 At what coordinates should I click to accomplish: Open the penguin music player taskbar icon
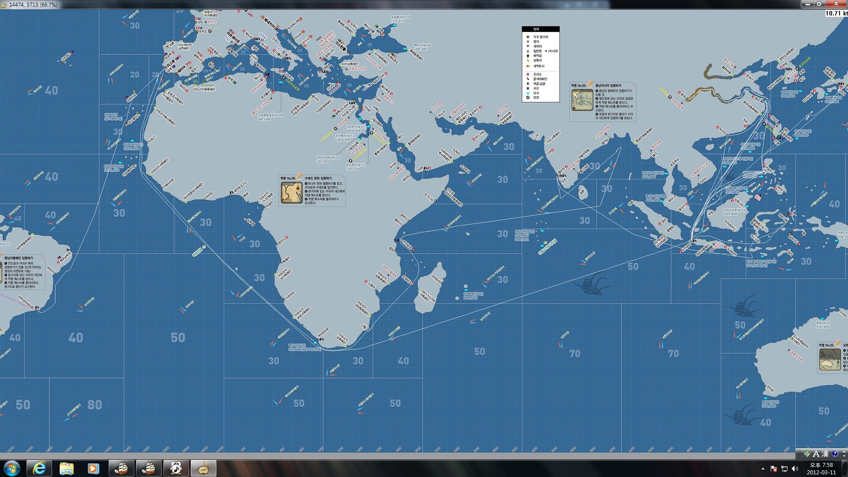pyautogui.click(x=176, y=468)
